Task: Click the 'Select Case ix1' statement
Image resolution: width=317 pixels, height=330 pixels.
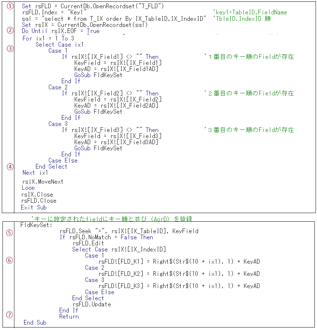Action: (59, 45)
